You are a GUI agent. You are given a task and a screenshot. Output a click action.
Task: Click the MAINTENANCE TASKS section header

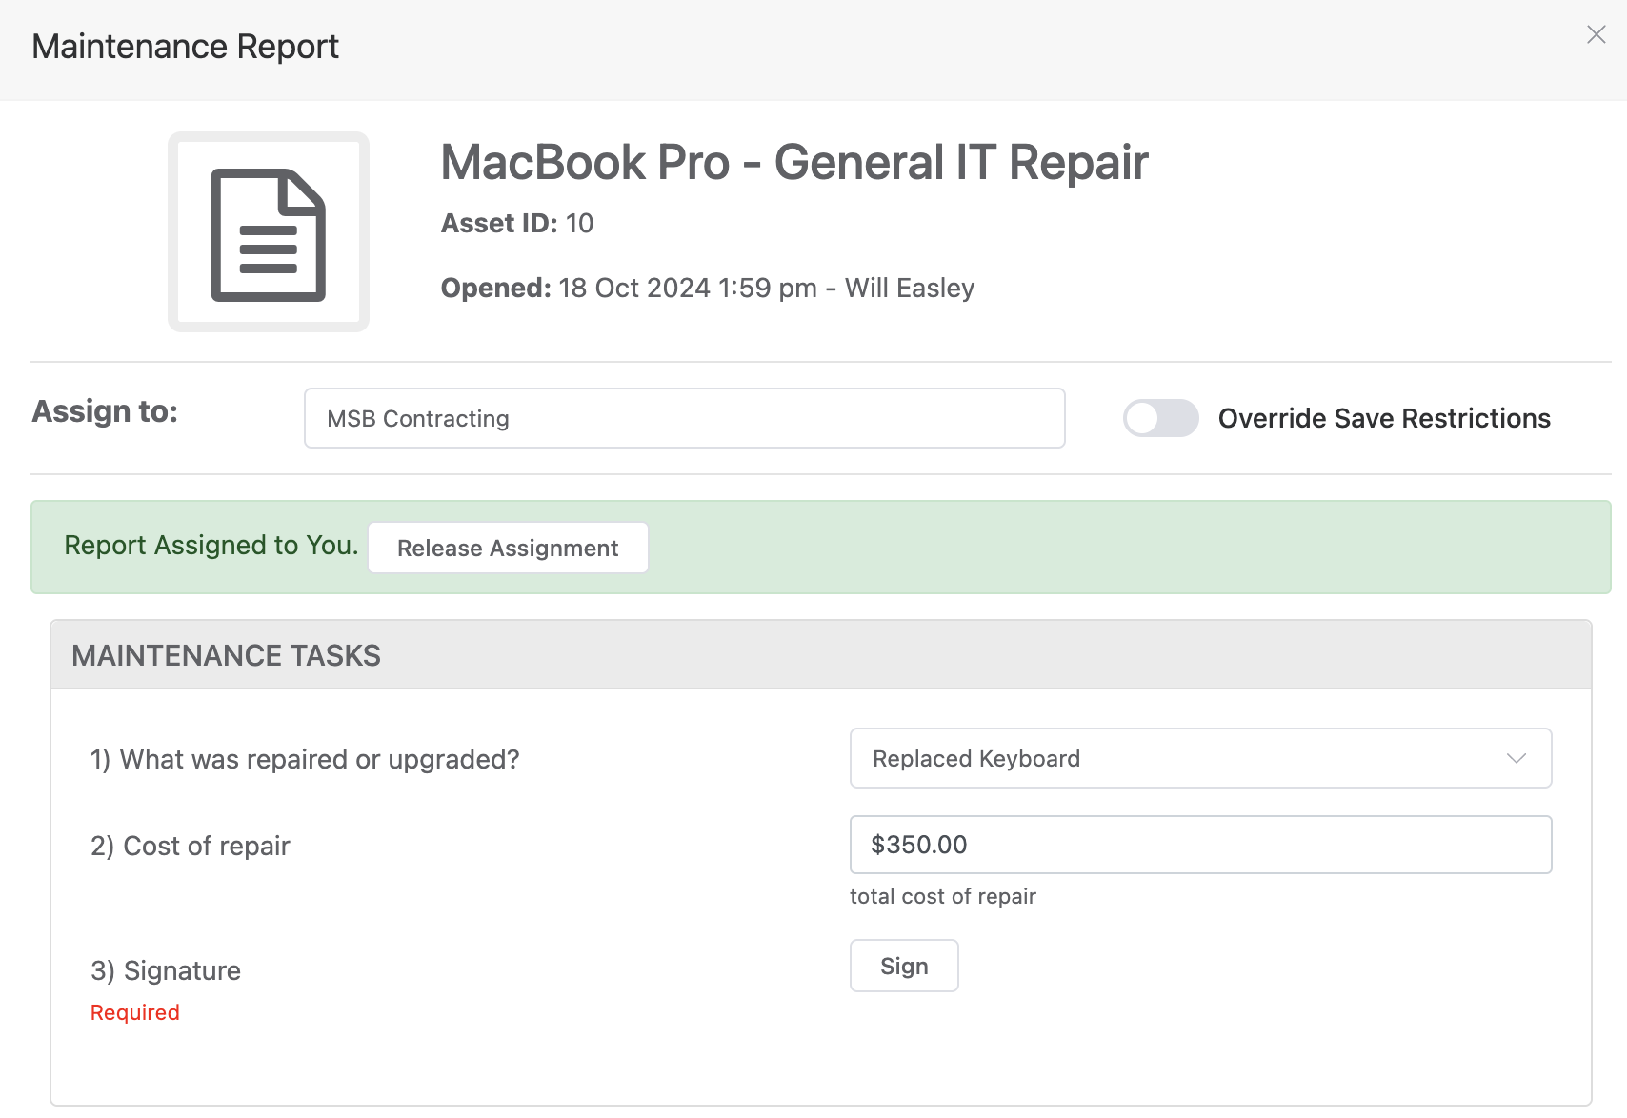point(226,655)
